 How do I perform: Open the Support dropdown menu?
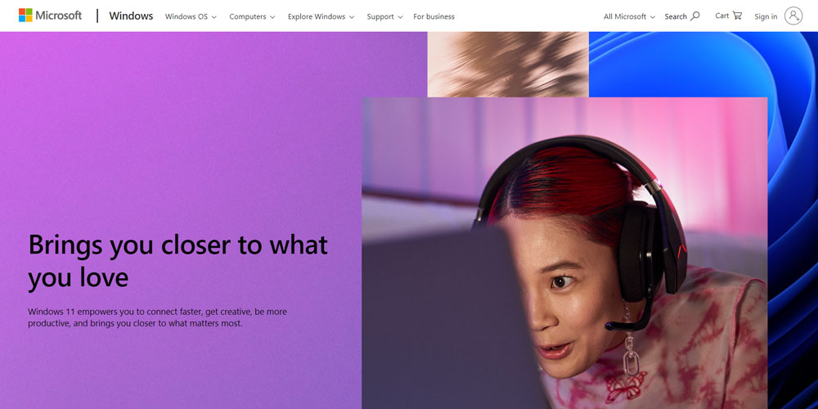(x=384, y=16)
